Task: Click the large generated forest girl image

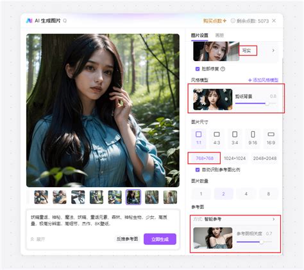Action: tap(103, 111)
